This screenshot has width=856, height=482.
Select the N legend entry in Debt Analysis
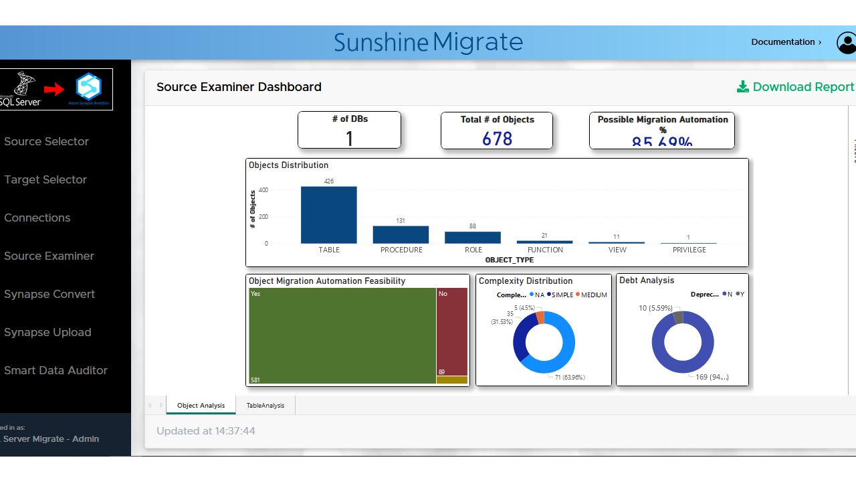click(728, 294)
